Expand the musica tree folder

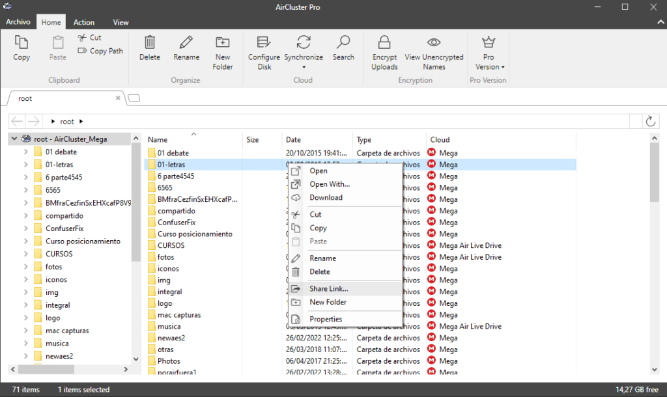tap(26, 343)
